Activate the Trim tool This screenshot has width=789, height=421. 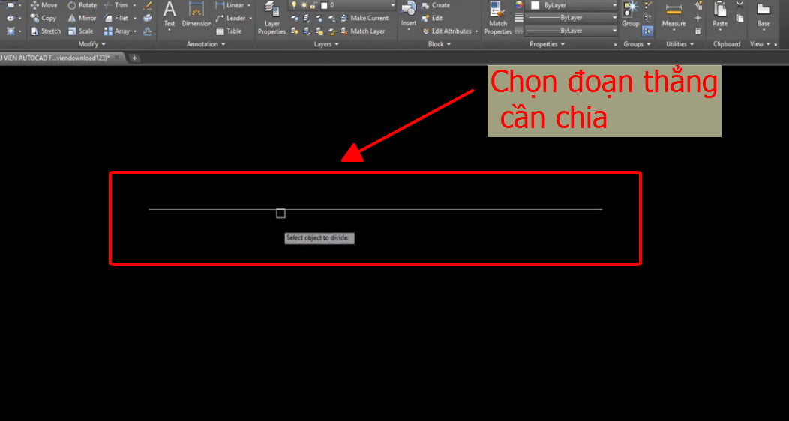pyautogui.click(x=115, y=5)
